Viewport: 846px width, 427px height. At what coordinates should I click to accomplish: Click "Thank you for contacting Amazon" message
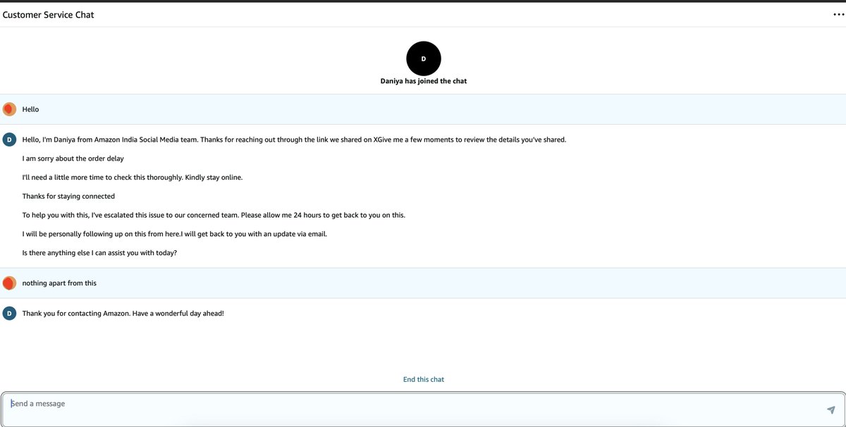(123, 313)
